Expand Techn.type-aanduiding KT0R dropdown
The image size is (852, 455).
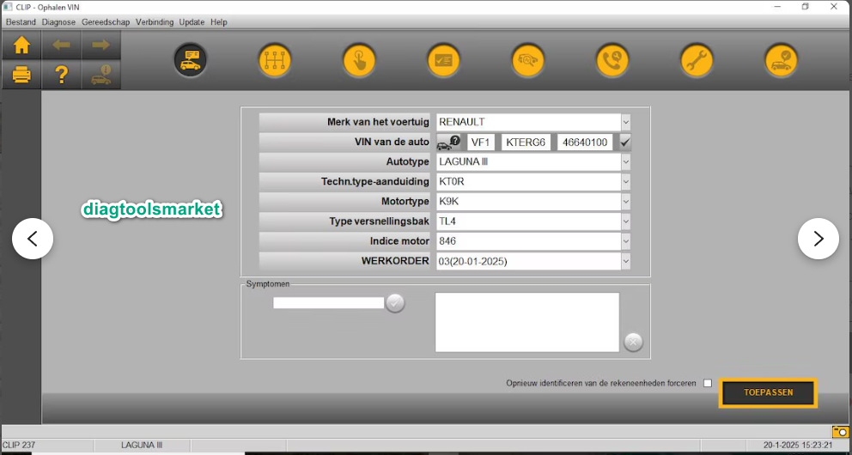click(x=625, y=182)
